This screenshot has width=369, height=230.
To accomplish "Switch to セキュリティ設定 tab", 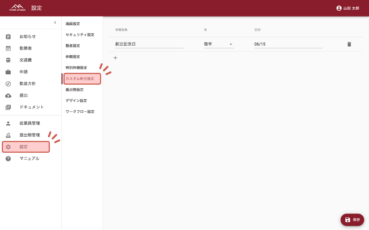I will [80, 35].
